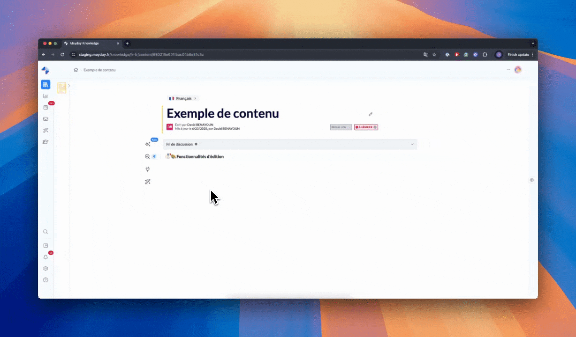This screenshot has width=576, height=337.
Task: Click the pencil edit icon near title
Action: tap(370, 114)
